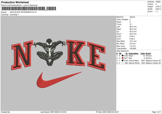Click the Max Stitch value '10.3 mm'
Screen dimensions: 162x114
pos(133,41)
